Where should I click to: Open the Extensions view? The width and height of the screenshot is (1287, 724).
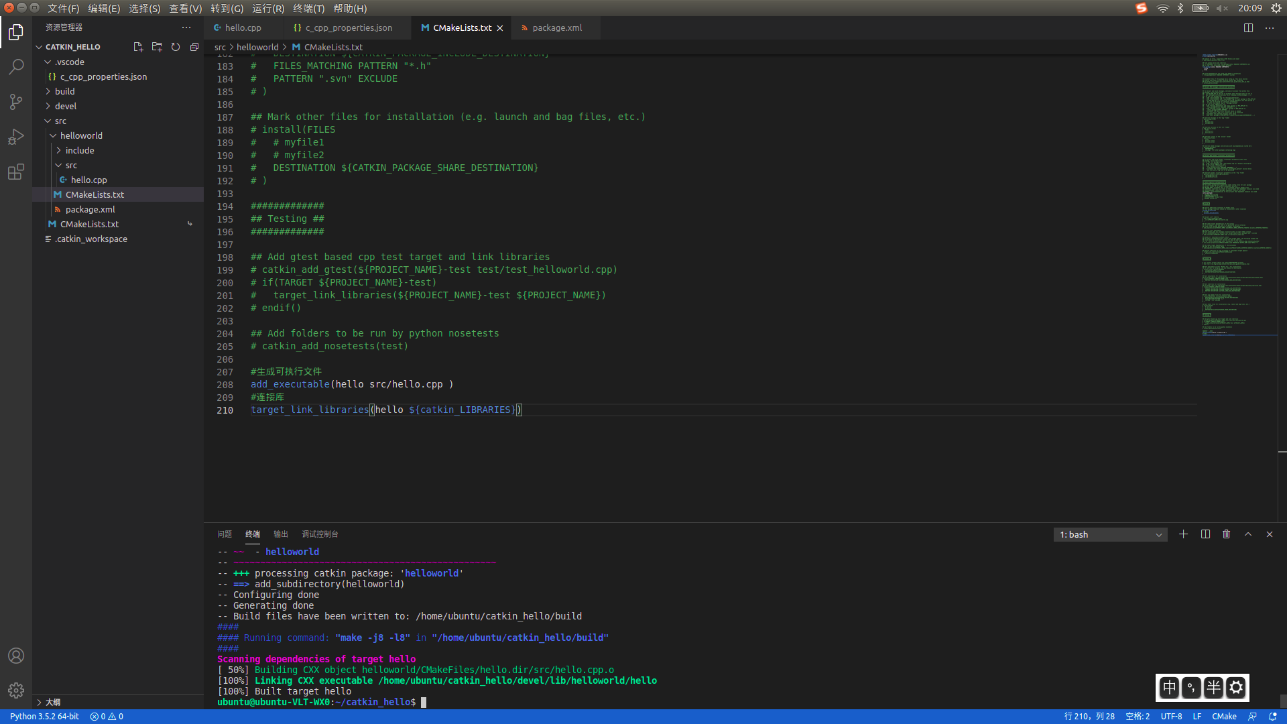(16, 172)
